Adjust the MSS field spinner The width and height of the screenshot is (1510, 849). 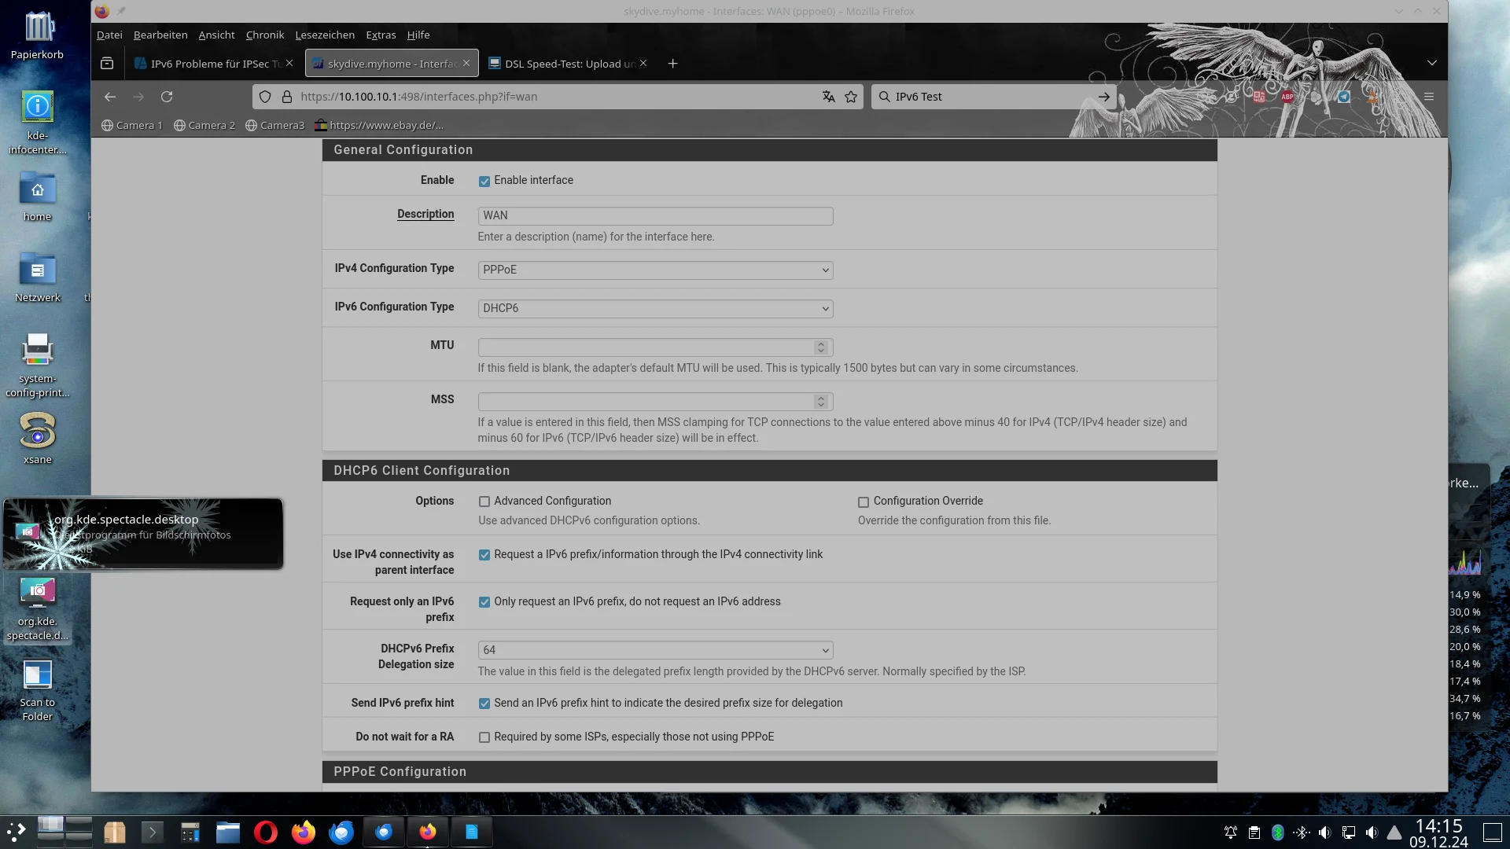click(x=821, y=402)
